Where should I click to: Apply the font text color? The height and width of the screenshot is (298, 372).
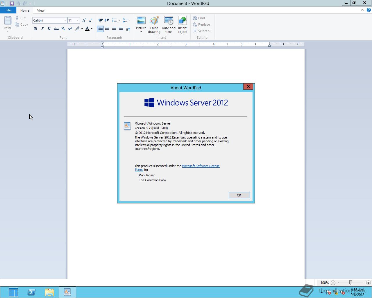(87, 29)
